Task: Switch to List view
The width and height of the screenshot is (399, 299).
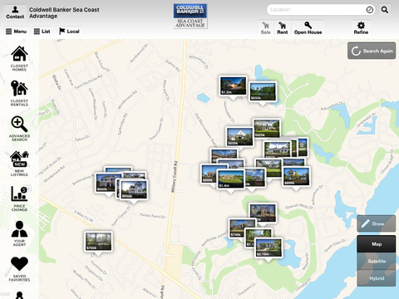Action: (x=42, y=32)
